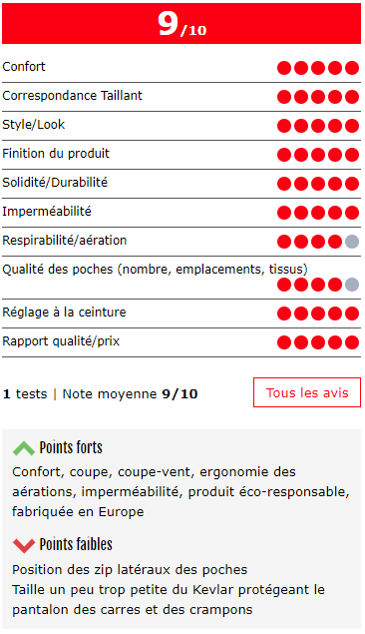The image size is (365, 634).
Task: Click the Solidité/Durabilité criterion label
Action: (x=55, y=183)
